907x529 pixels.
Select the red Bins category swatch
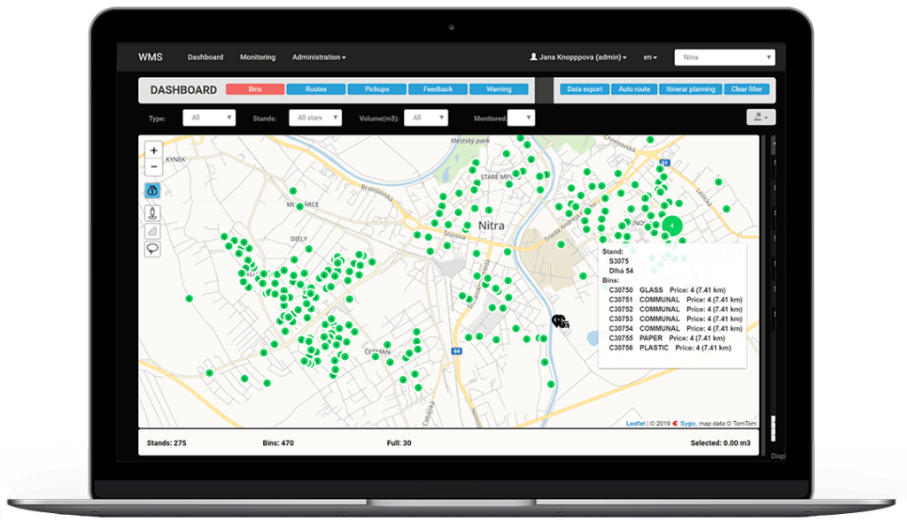click(x=254, y=88)
